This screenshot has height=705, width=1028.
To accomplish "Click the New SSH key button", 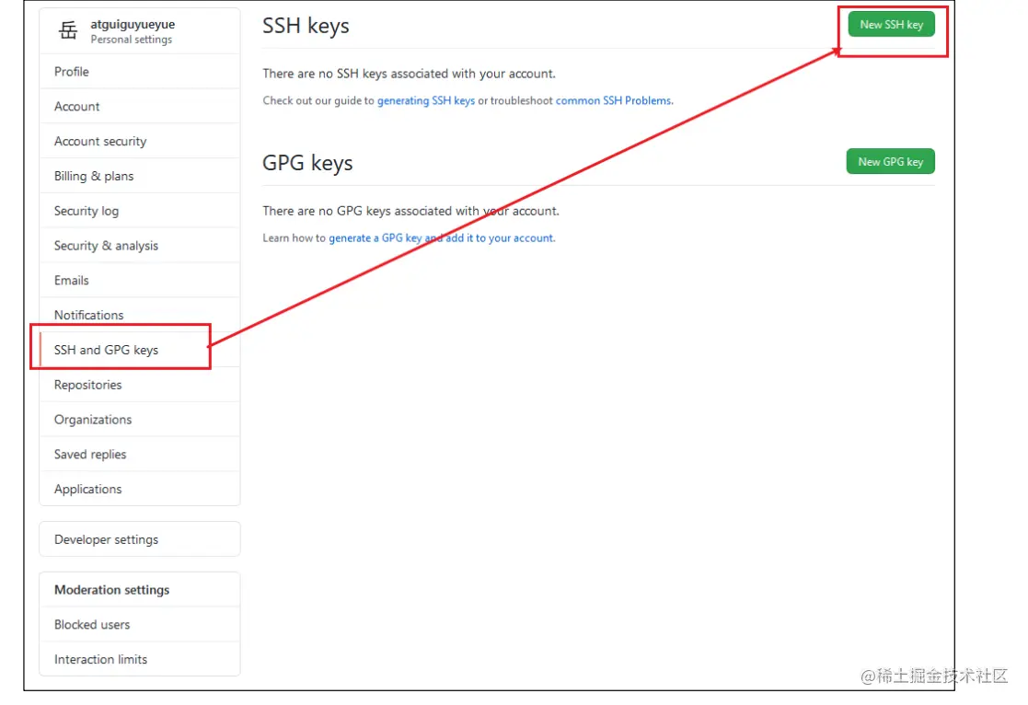I will [x=891, y=24].
